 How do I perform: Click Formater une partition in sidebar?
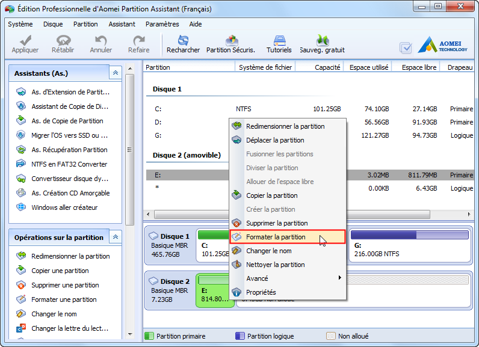(57, 299)
